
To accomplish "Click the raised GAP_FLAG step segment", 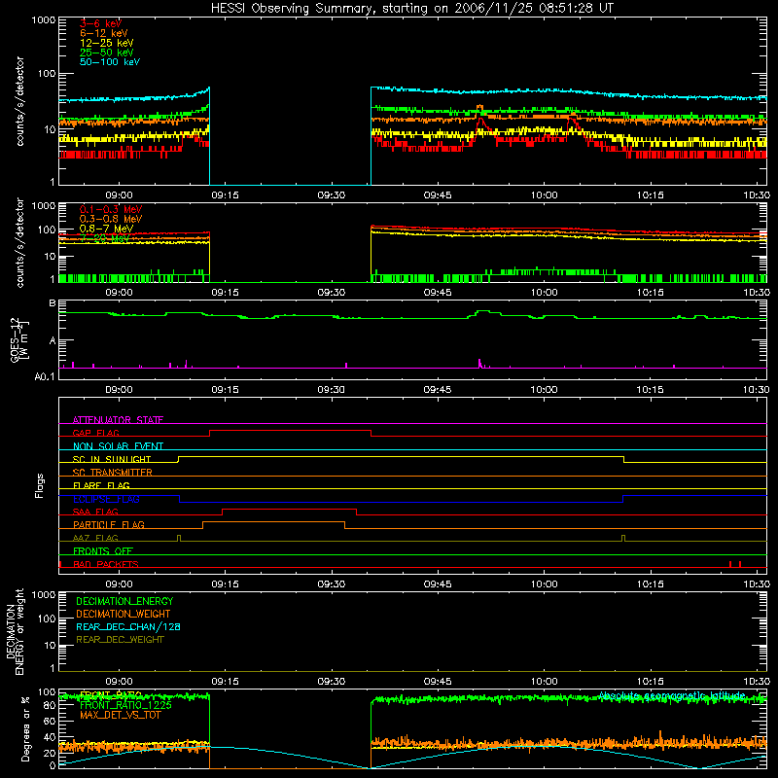I will click(290, 430).
